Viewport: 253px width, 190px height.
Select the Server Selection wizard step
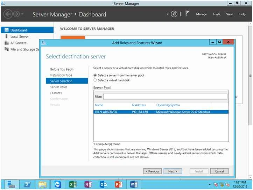67,81
